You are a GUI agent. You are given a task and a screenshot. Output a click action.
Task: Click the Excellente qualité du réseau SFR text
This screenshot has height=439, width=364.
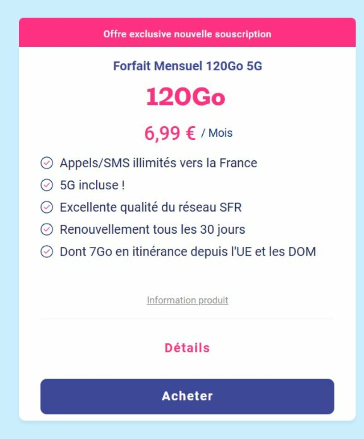[x=151, y=207]
